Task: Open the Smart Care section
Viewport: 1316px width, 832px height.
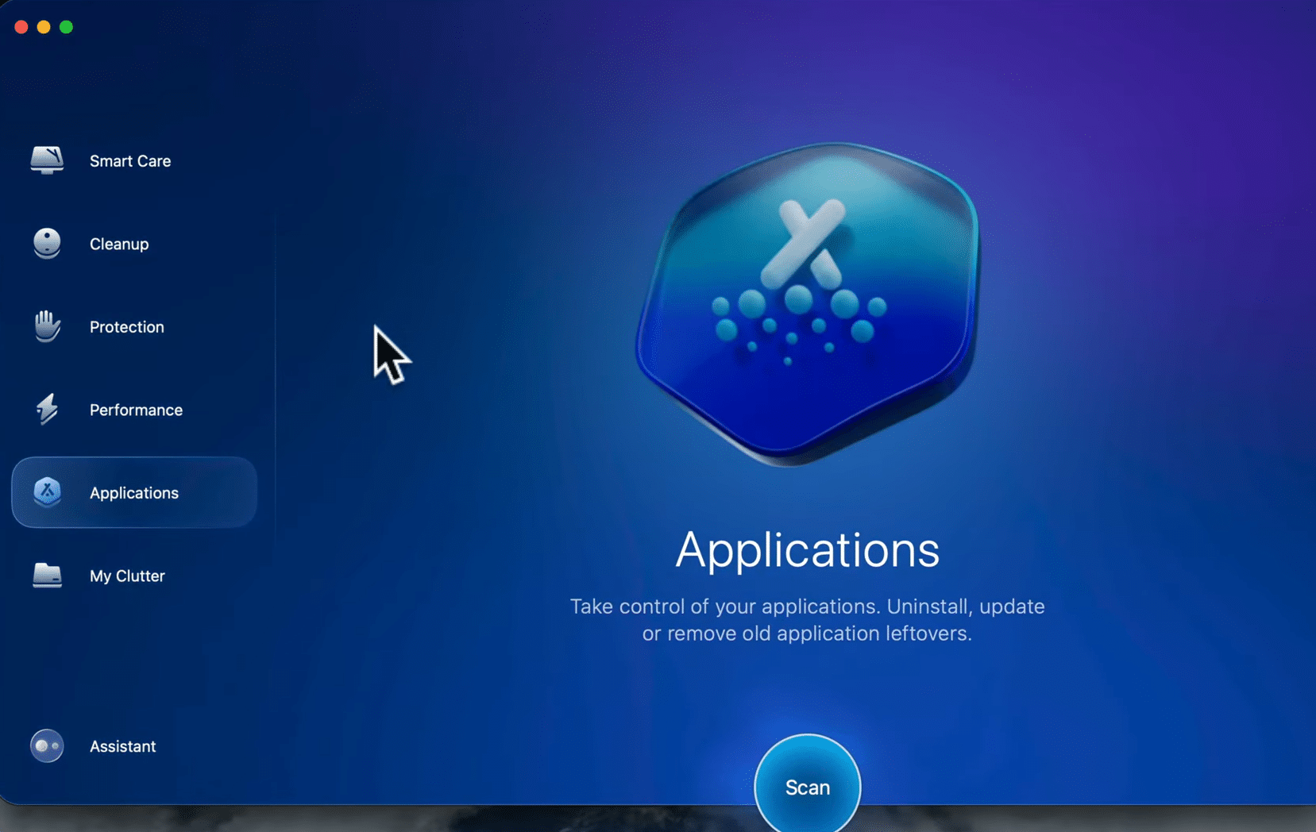Action: (x=130, y=160)
